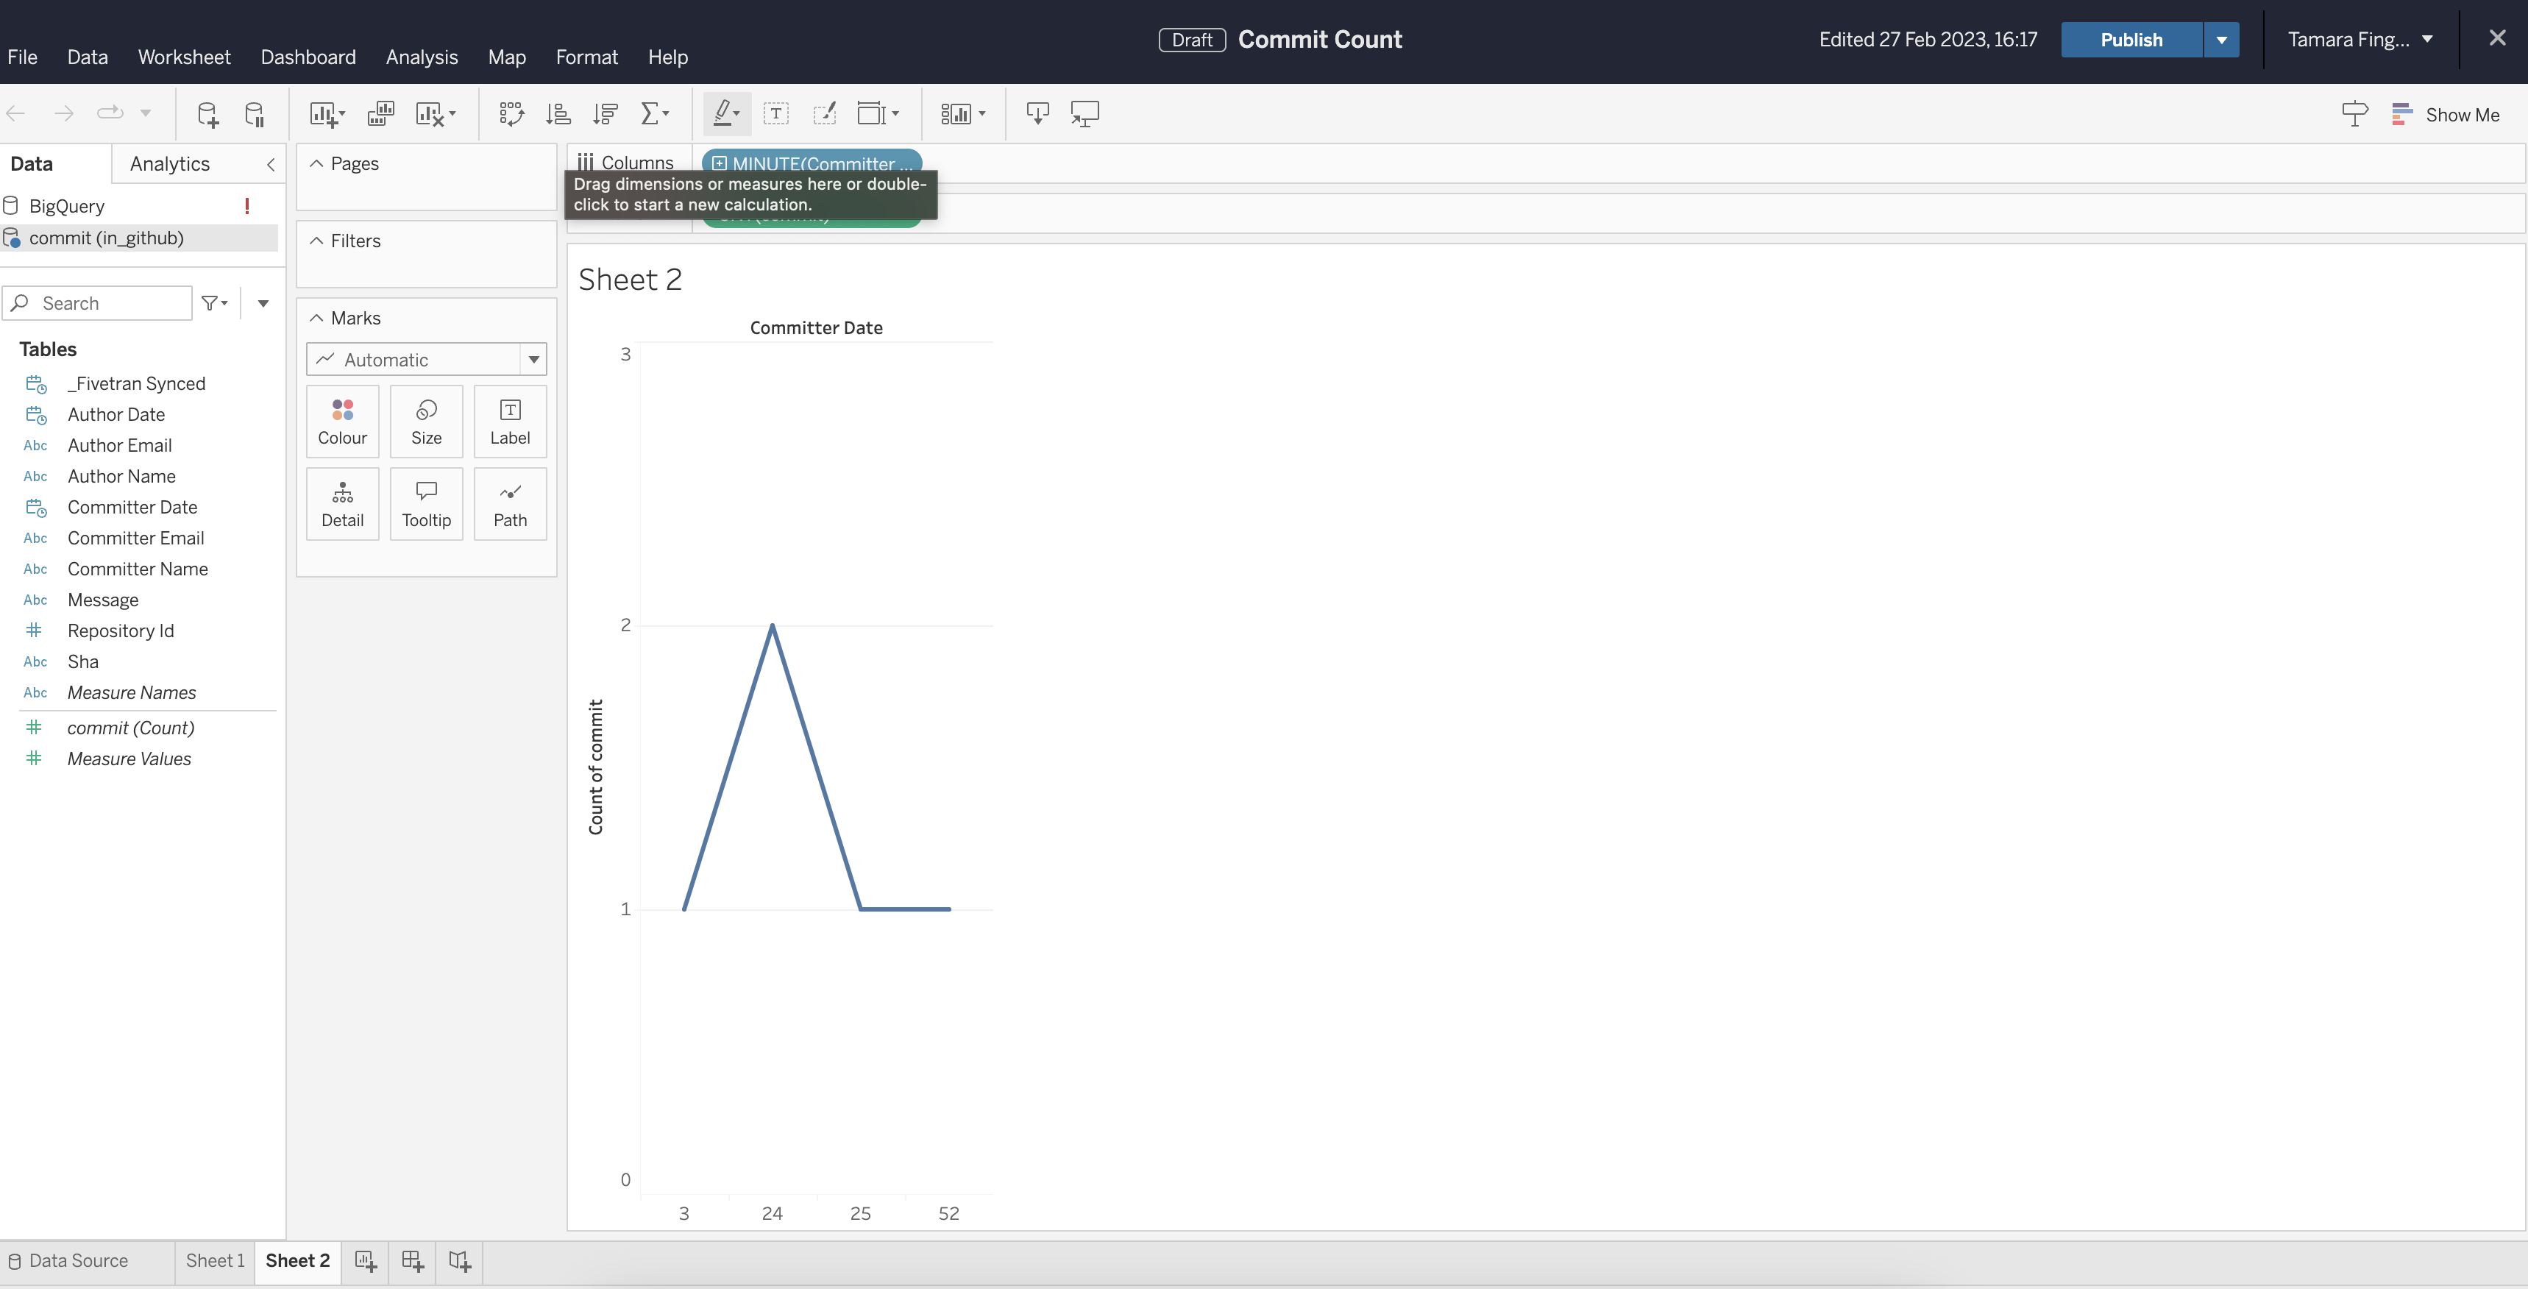Click the New Worksheet toolbar icon
The image size is (2528, 1289).
325,113
